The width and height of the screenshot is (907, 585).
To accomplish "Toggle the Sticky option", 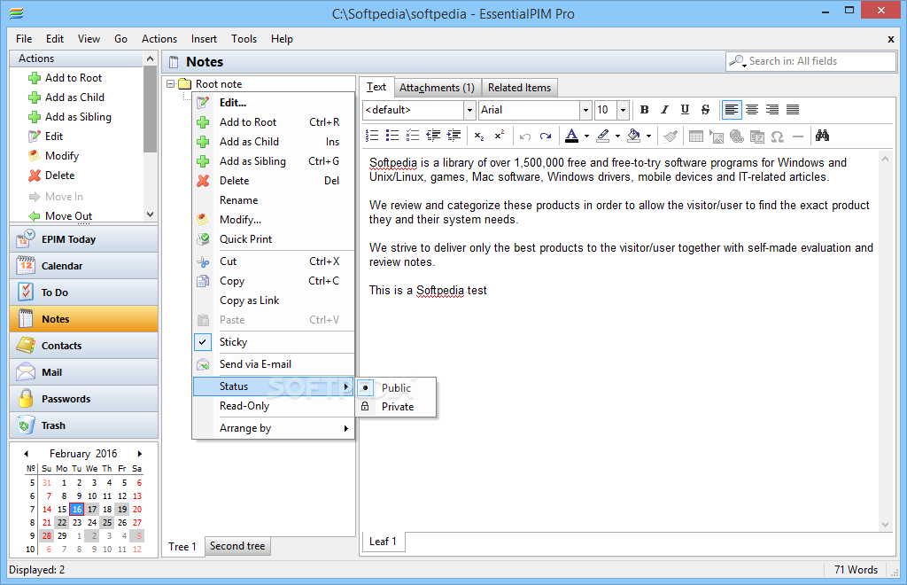I will [273, 342].
